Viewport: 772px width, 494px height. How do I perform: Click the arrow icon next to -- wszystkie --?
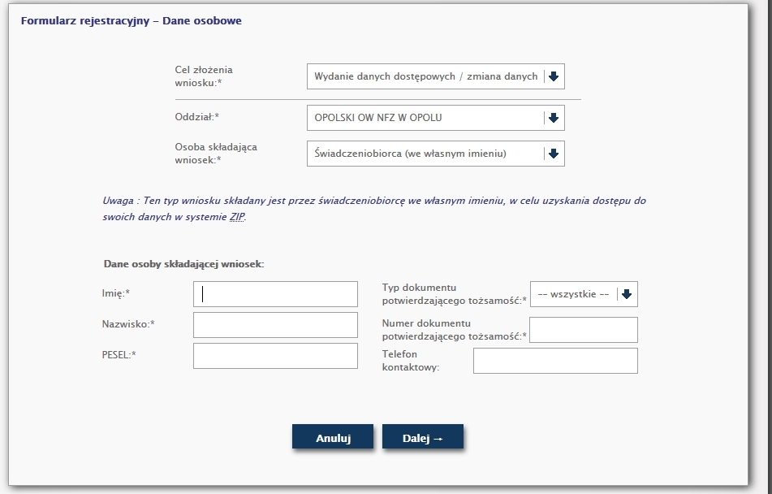pyautogui.click(x=626, y=294)
